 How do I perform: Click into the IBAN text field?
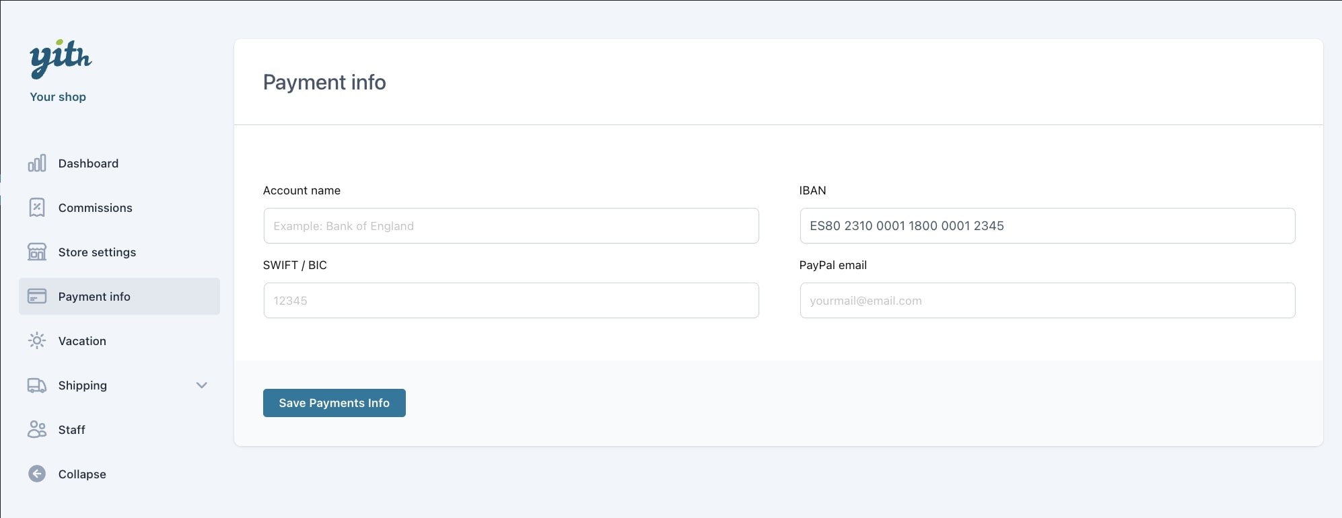(x=1047, y=226)
